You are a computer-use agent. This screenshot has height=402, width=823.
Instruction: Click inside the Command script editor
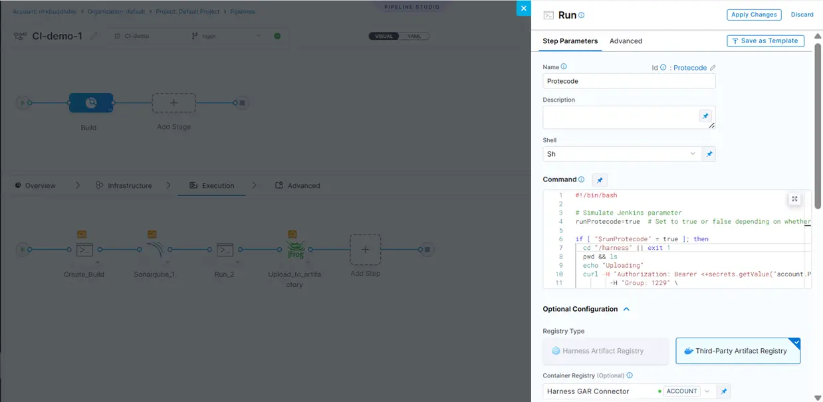click(677, 239)
